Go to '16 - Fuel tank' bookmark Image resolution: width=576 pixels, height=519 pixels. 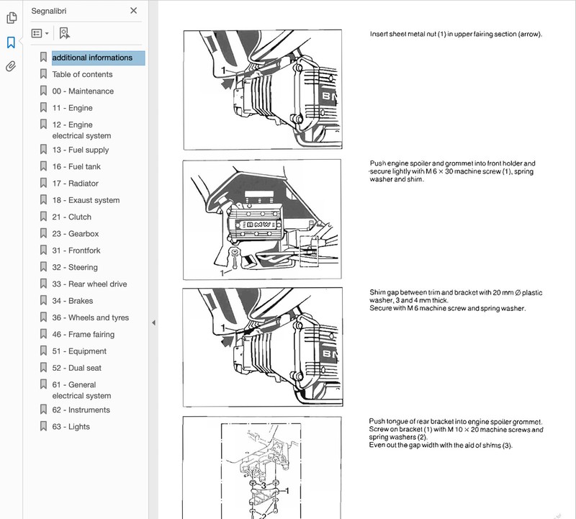click(x=76, y=167)
